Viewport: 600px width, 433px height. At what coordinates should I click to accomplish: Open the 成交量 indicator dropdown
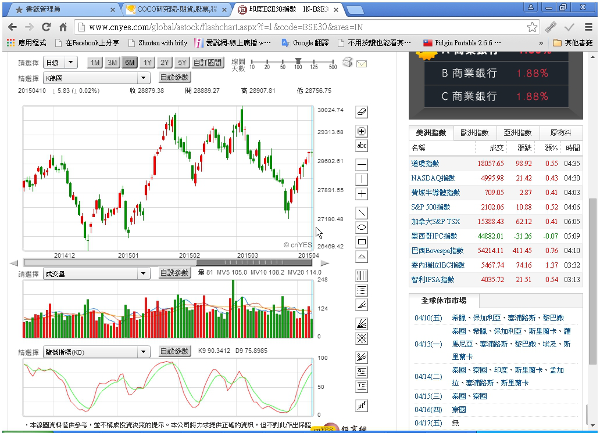coord(96,273)
